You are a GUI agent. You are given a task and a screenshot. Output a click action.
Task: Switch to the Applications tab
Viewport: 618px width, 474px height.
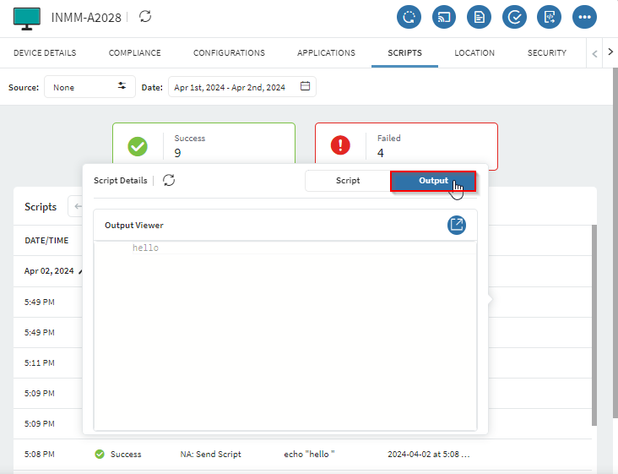[326, 53]
